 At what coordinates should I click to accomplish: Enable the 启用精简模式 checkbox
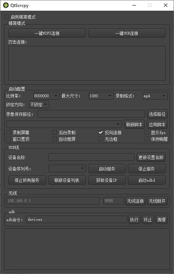pyautogui.click(x=7, y=17)
